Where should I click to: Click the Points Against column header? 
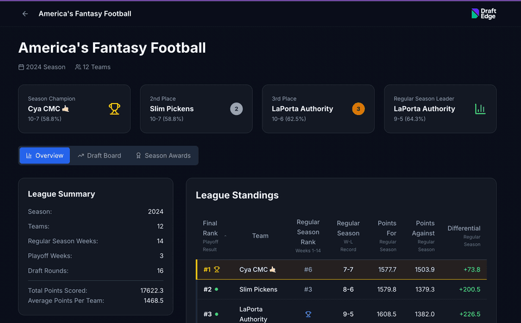[425, 232]
